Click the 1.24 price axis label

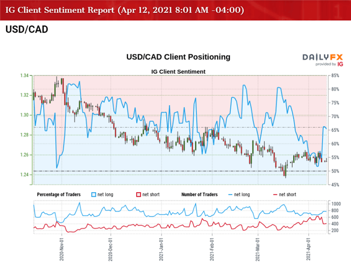click(x=24, y=175)
